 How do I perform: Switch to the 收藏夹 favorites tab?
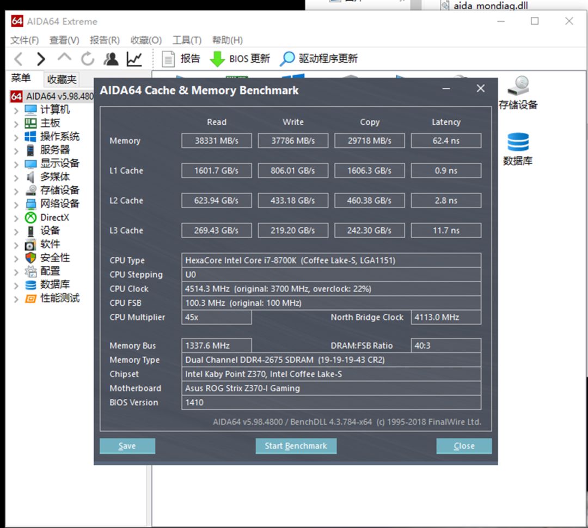62,79
